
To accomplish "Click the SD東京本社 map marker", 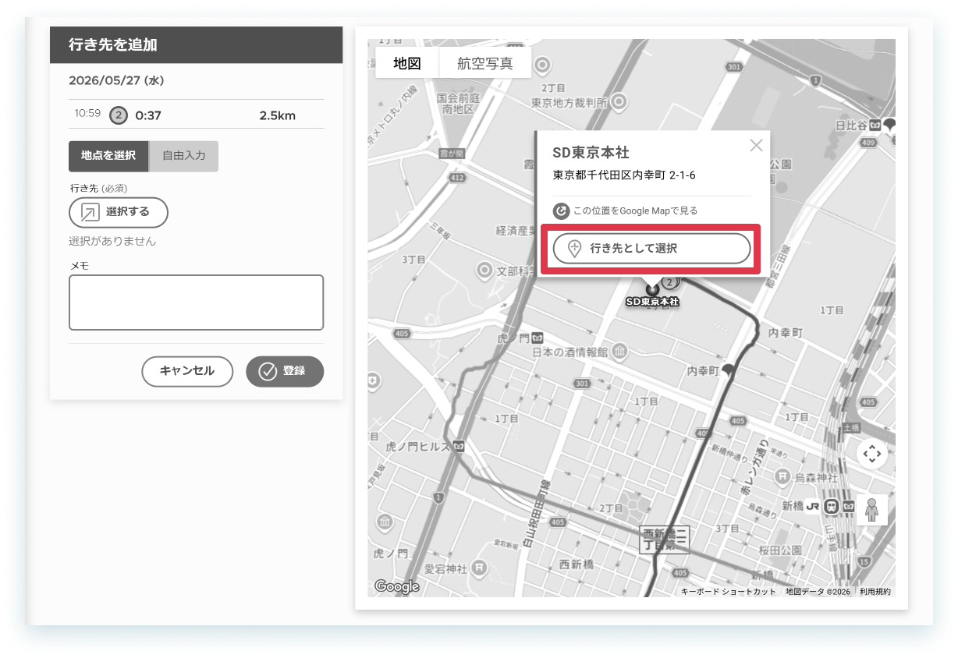I will tap(653, 290).
